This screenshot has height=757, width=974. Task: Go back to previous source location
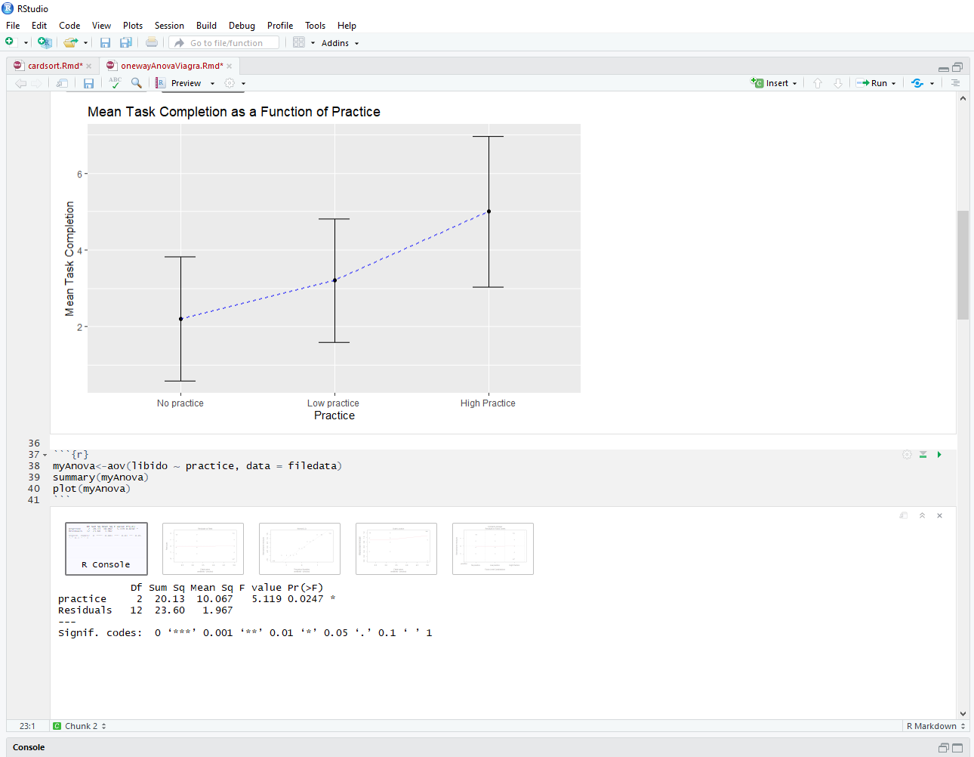(x=21, y=83)
